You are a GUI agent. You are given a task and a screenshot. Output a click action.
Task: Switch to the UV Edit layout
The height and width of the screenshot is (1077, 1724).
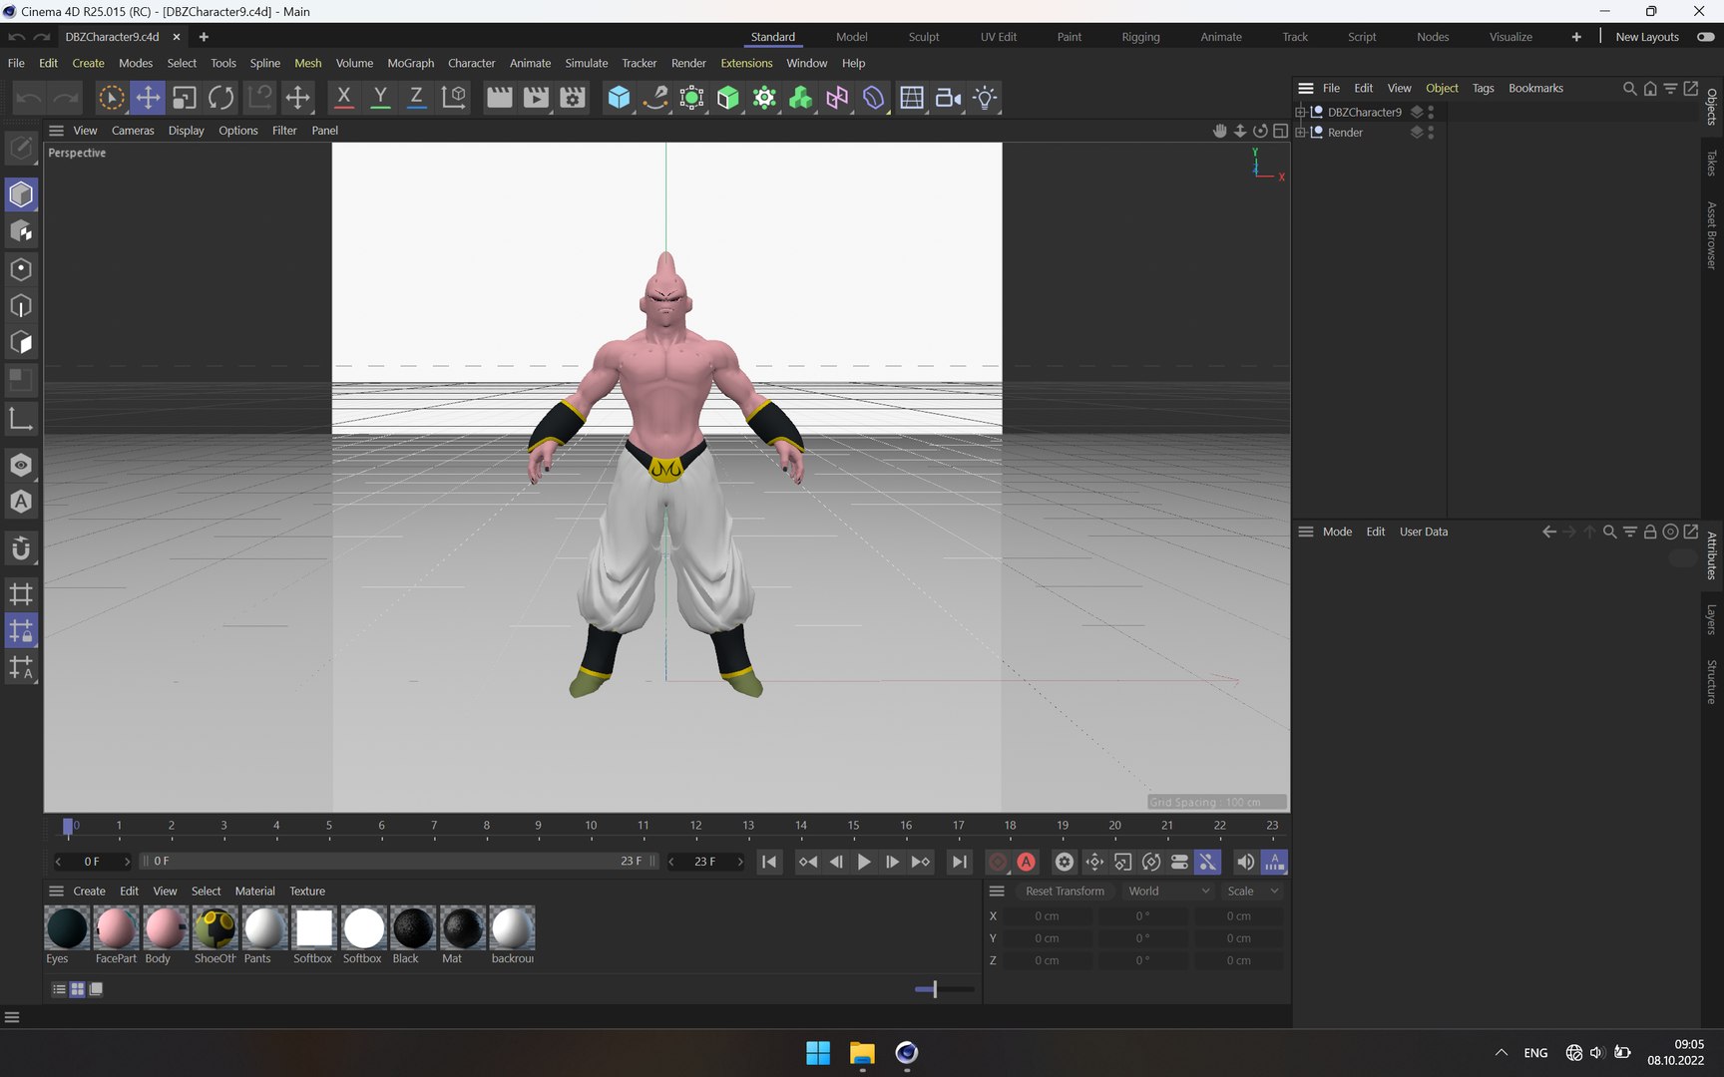tap(999, 37)
